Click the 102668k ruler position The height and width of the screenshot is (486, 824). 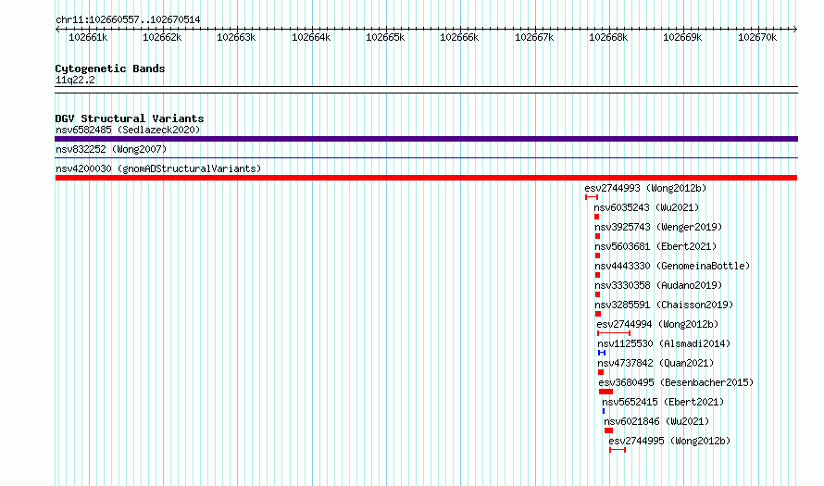[608, 37]
